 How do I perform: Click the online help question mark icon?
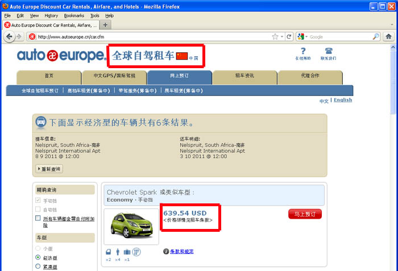(303, 51)
